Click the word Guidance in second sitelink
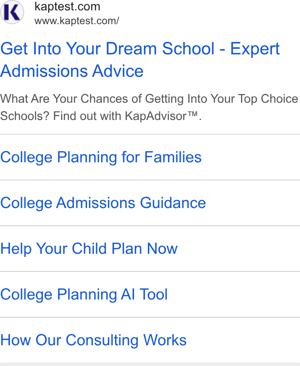Viewport: 300px width, 366px height. coord(173,202)
